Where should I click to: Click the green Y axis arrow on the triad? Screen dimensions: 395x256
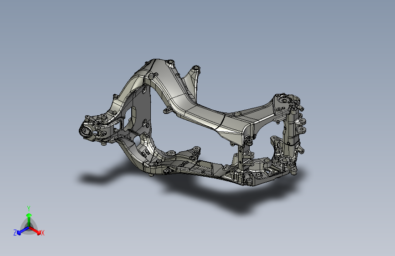(29, 220)
